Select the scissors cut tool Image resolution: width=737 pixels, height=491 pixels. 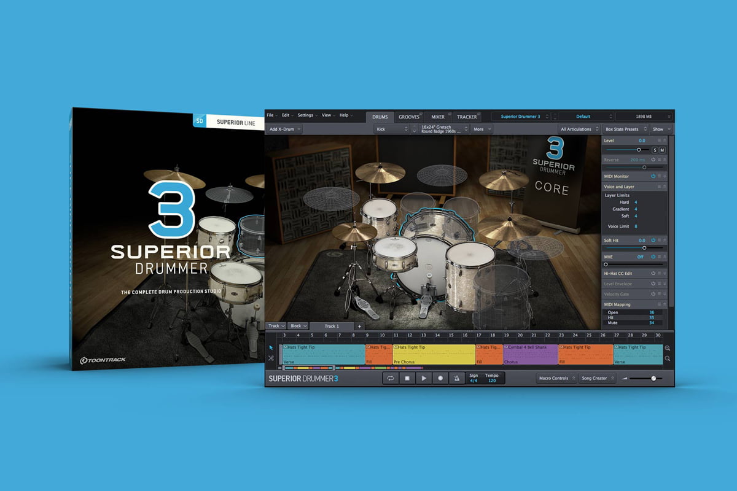(x=271, y=358)
